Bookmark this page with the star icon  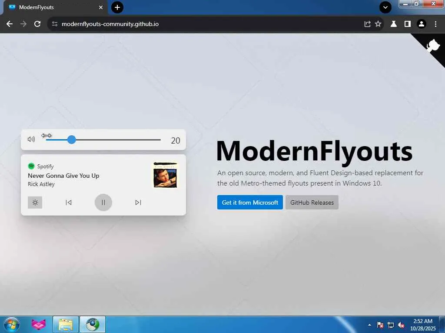[378, 24]
